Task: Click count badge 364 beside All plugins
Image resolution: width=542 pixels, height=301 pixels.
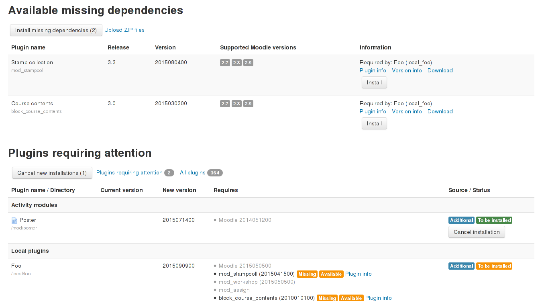Action: (x=215, y=173)
